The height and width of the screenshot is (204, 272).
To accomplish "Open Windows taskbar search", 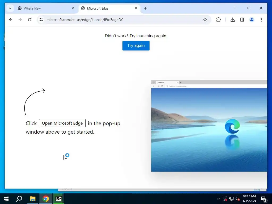I will tap(19, 199).
